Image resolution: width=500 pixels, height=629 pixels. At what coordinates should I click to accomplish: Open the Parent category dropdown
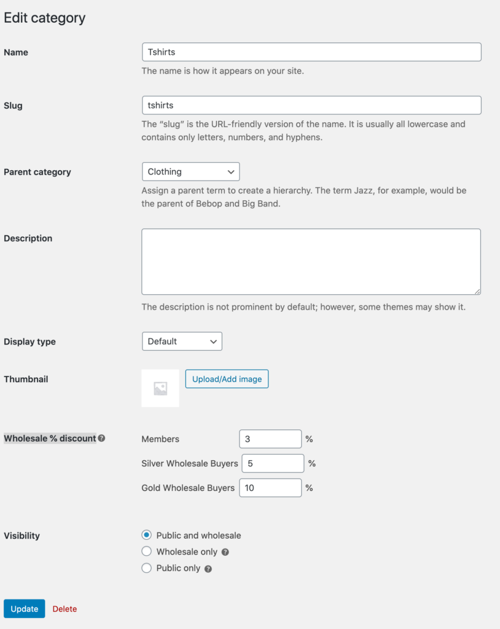pos(190,171)
